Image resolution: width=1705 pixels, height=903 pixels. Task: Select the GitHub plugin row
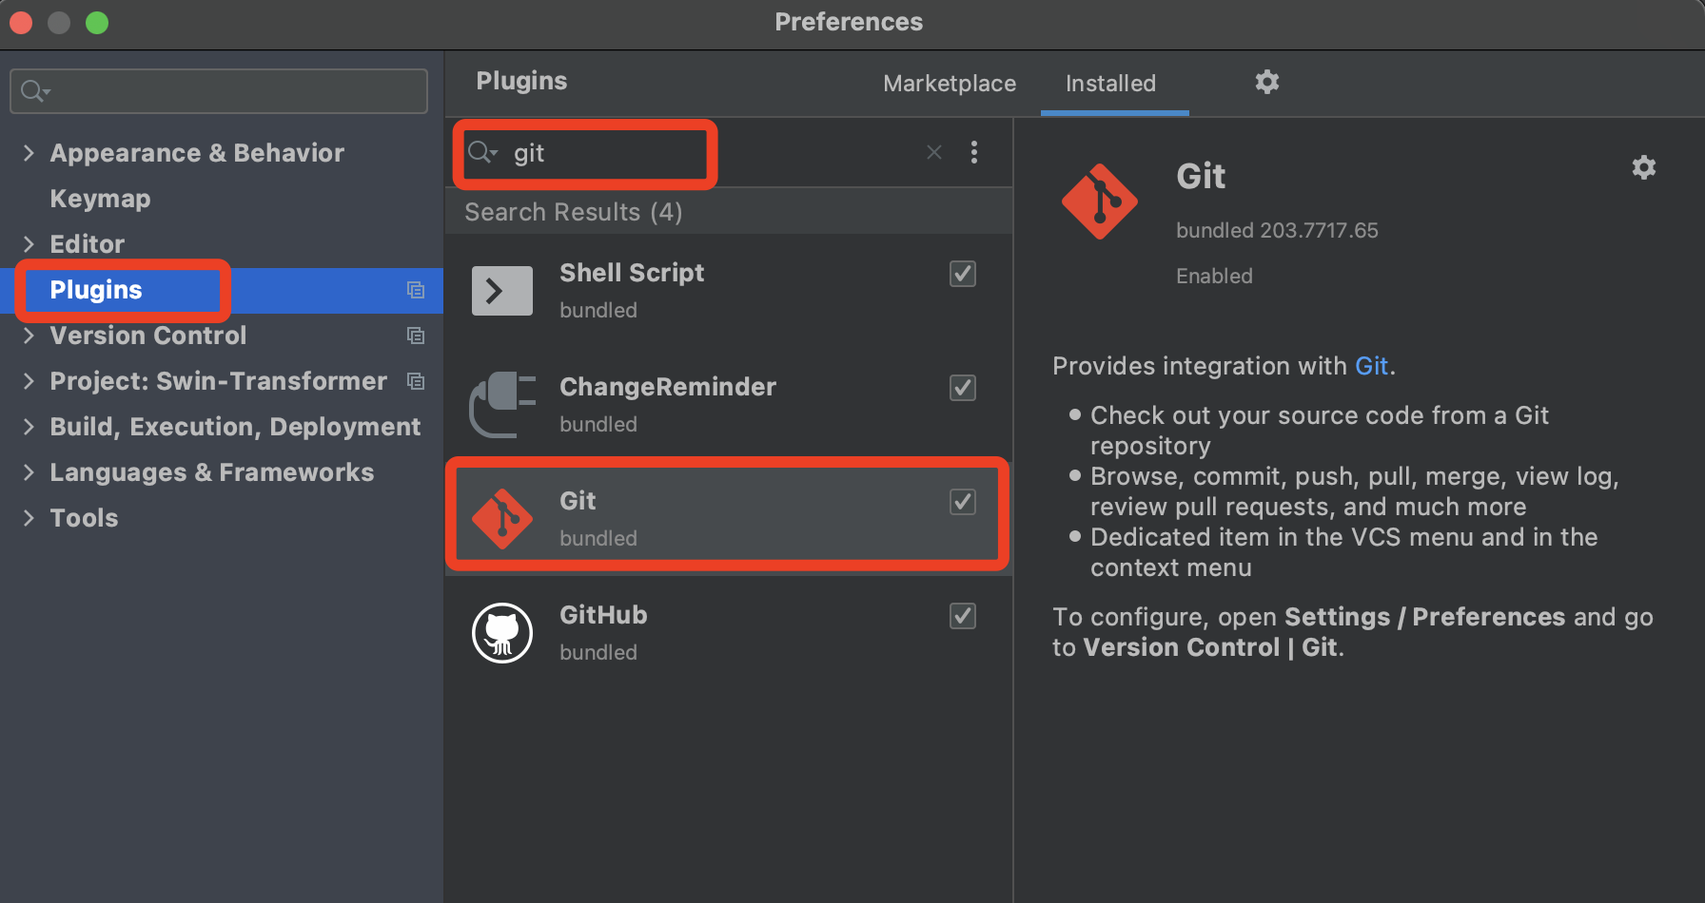point(729,633)
